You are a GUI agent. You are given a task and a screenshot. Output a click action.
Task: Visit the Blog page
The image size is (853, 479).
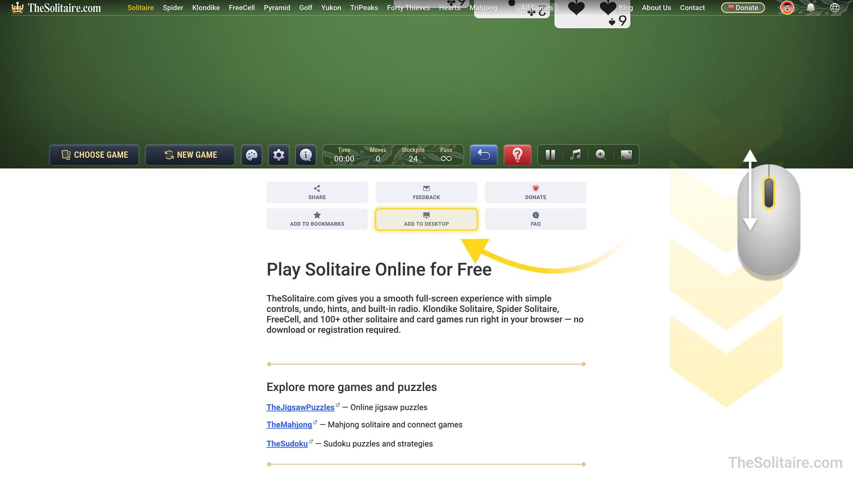(626, 8)
